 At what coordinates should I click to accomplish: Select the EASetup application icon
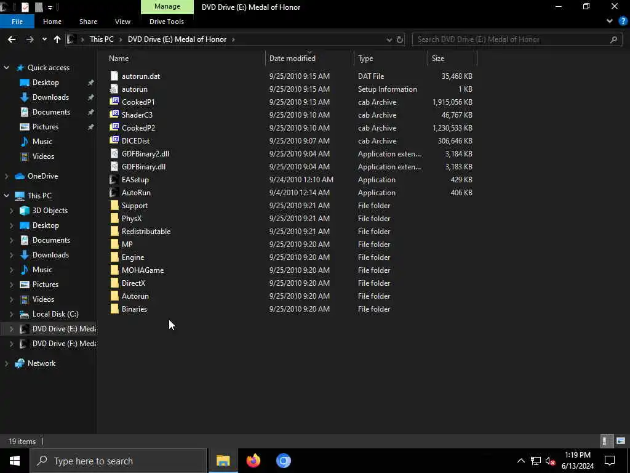(x=114, y=179)
